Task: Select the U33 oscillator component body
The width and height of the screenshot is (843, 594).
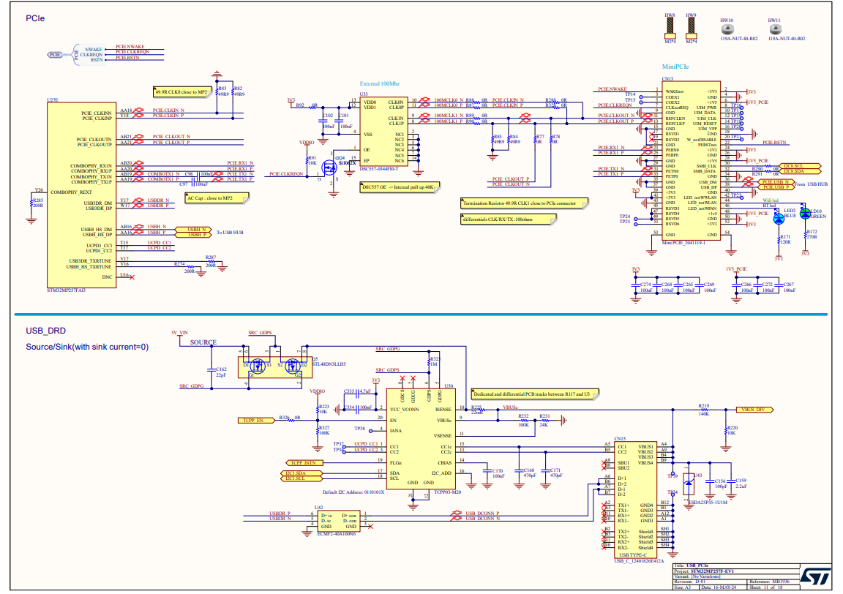Action: tap(384, 132)
